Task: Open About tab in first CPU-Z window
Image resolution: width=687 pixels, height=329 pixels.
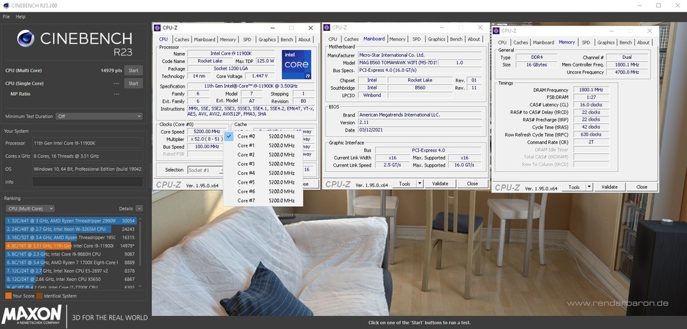Action: point(304,39)
